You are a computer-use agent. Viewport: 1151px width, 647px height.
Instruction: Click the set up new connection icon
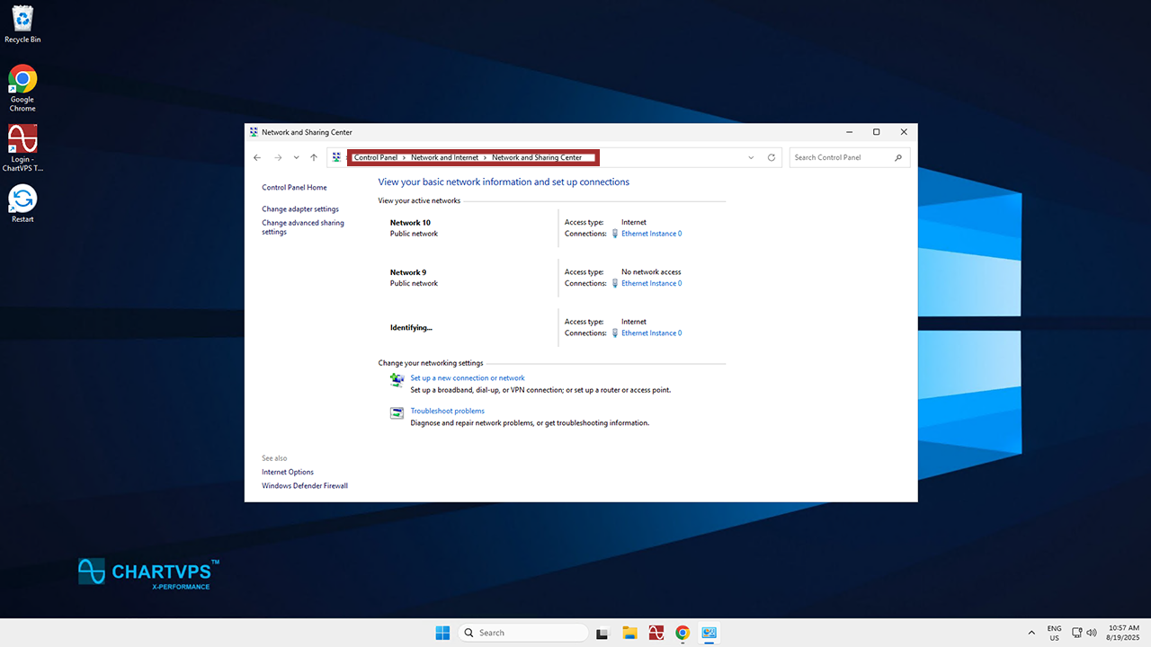click(x=397, y=380)
